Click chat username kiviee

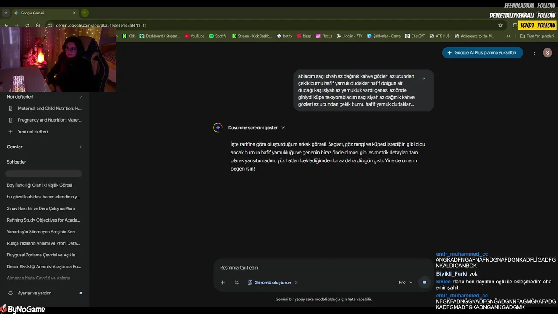click(443, 282)
